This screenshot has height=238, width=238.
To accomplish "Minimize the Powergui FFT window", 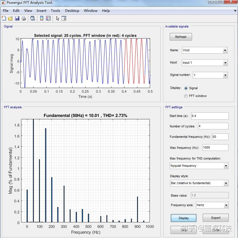I will tap(213, 2).
